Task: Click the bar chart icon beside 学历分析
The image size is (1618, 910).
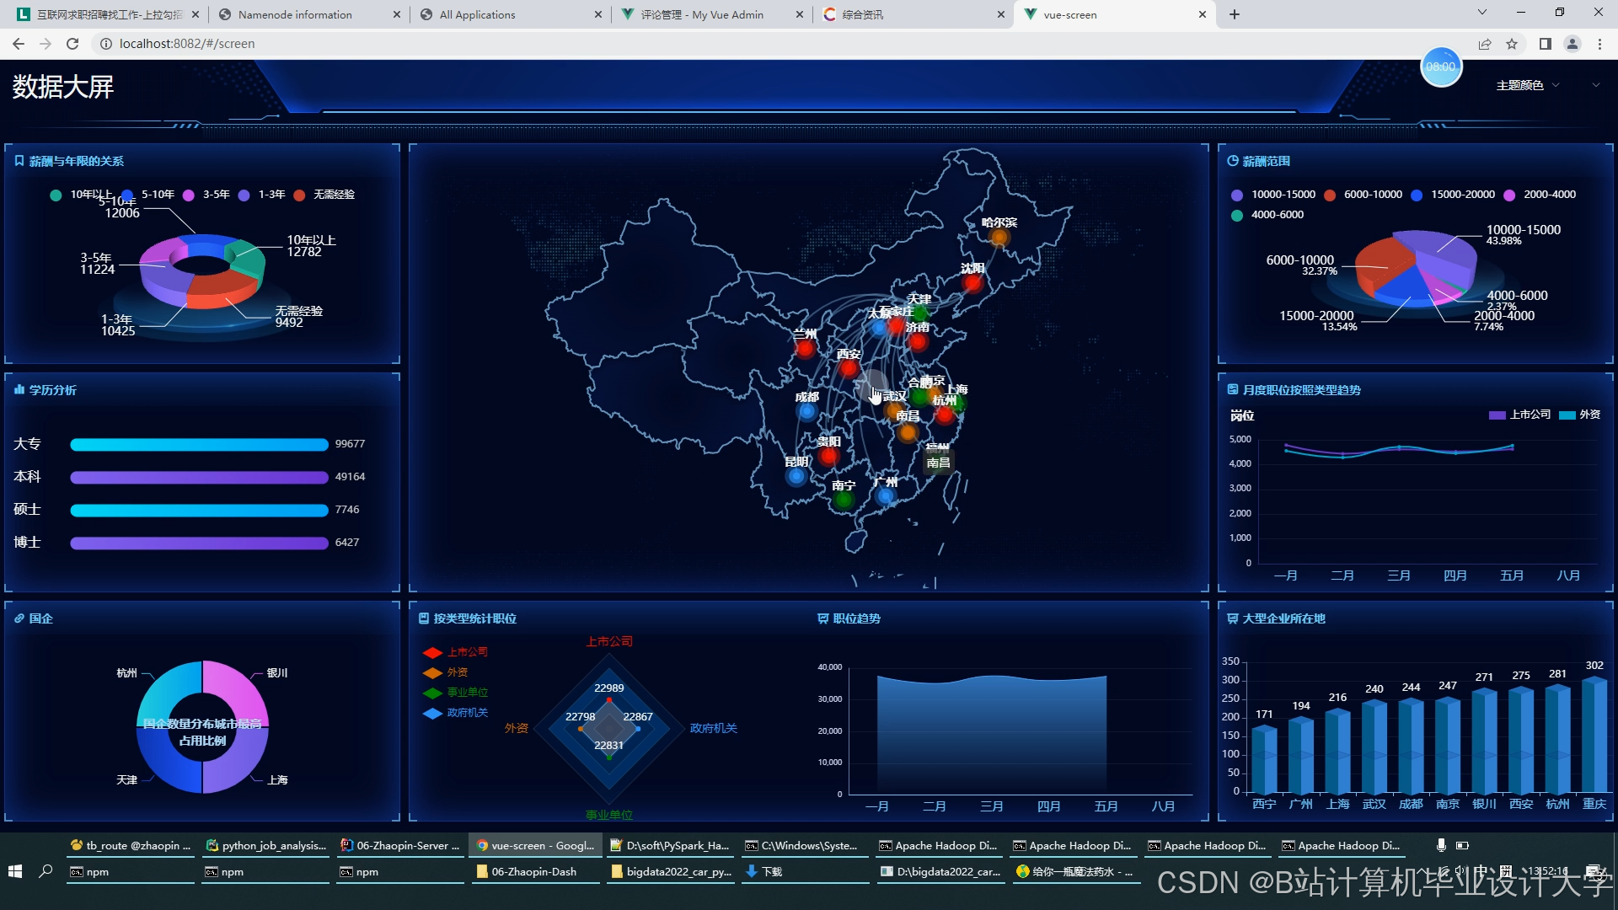Action: [x=19, y=390]
